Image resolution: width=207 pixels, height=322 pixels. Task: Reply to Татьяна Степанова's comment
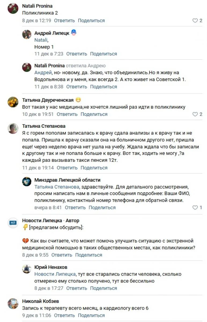67,168
